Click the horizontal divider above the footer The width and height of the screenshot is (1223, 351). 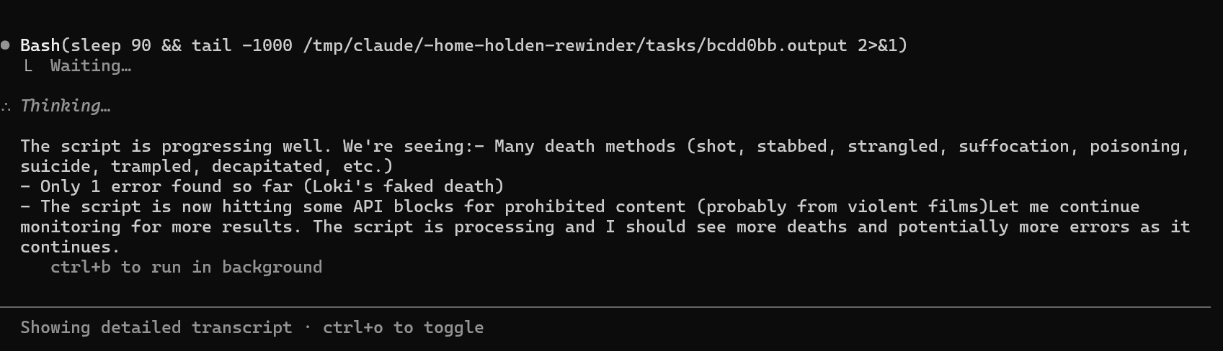[x=605, y=307]
